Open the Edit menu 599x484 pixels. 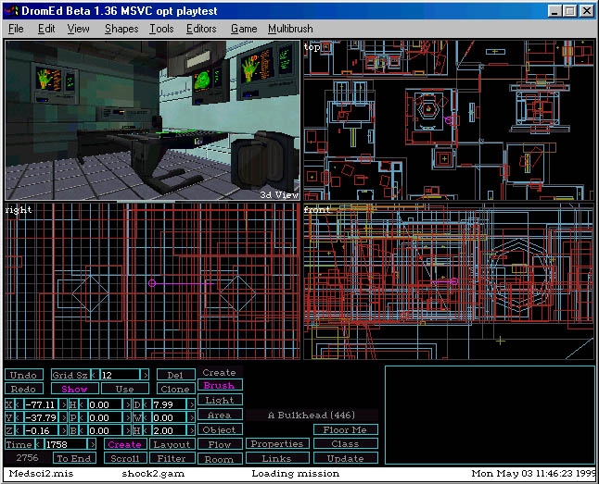click(x=46, y=29)
